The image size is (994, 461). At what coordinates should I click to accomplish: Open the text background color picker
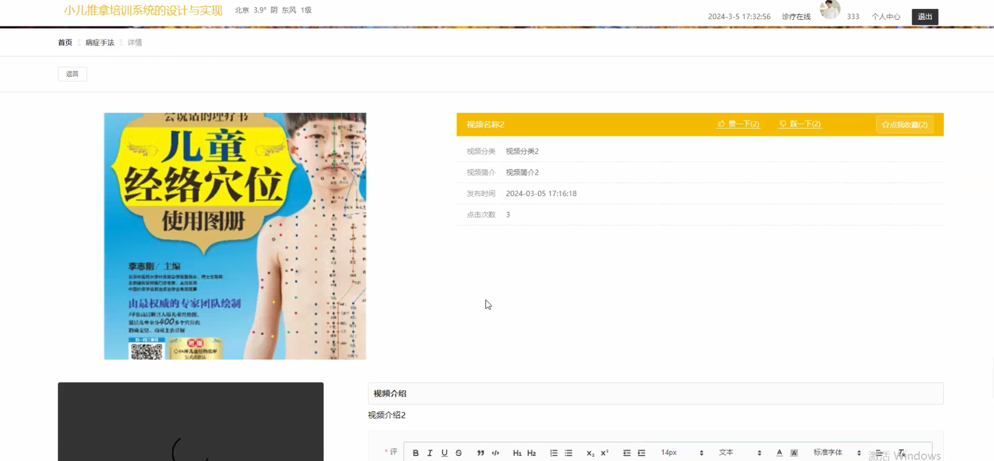[794, 453]
